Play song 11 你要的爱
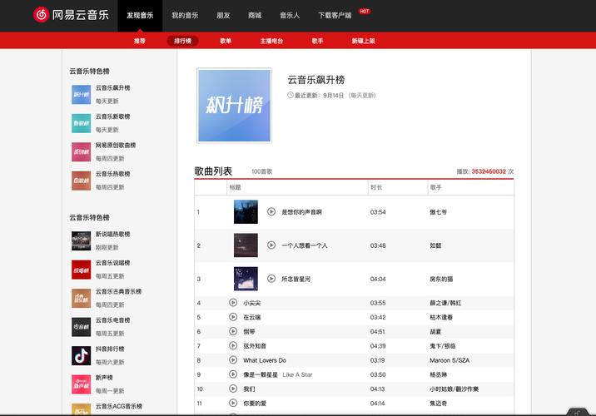 click(233, 403)
